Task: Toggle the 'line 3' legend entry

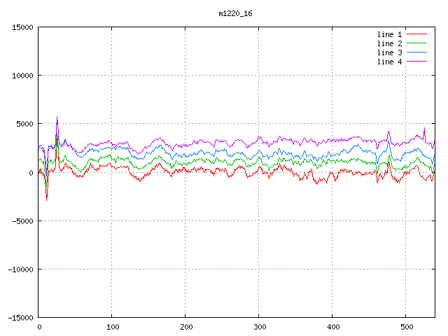Action: 389,52
